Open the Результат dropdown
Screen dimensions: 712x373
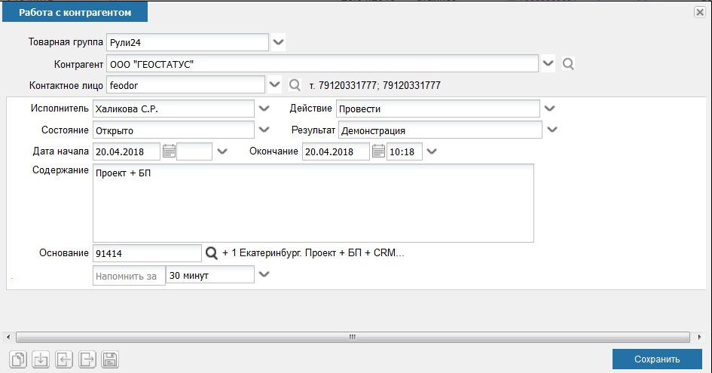tap(552, 130)
